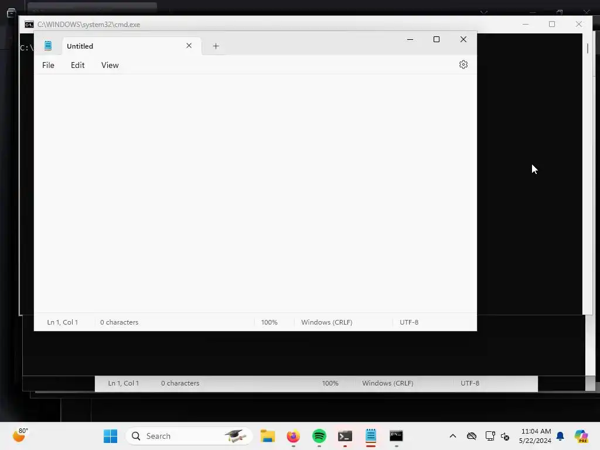Add a new tab in Notepad

click(x=216, y=46)
